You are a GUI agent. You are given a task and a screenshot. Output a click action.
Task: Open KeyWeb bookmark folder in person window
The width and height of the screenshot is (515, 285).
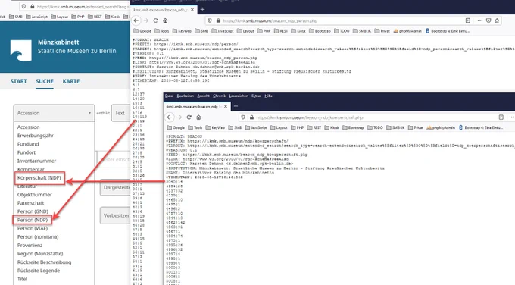coord(182,31)
